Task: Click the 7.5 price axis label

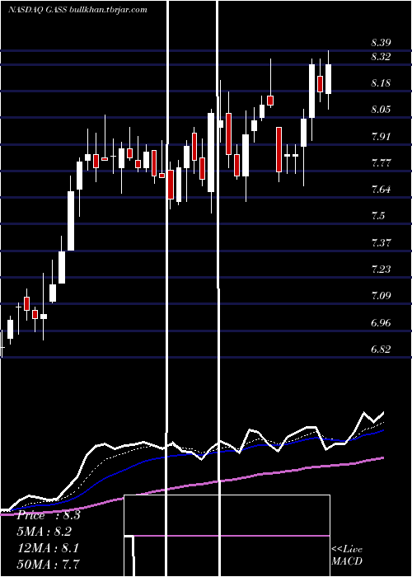Action: (x=377, y=216)
